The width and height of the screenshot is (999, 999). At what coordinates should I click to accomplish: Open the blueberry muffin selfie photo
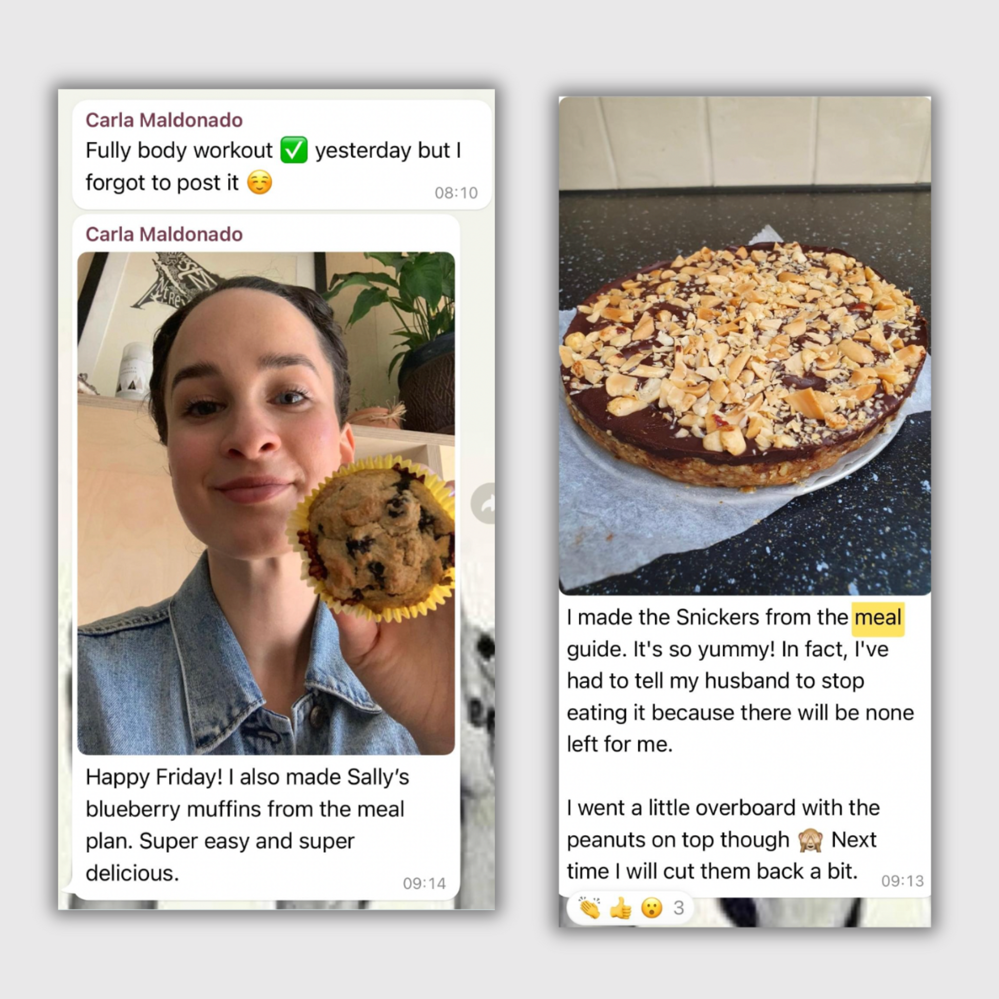tap(266, 503)
